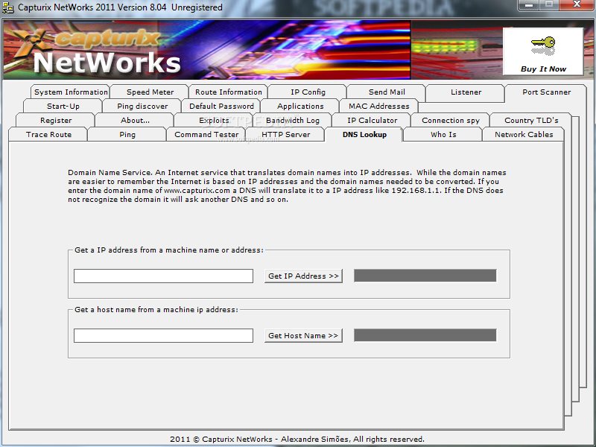Select the Ping discover tab

coord(142,106)
